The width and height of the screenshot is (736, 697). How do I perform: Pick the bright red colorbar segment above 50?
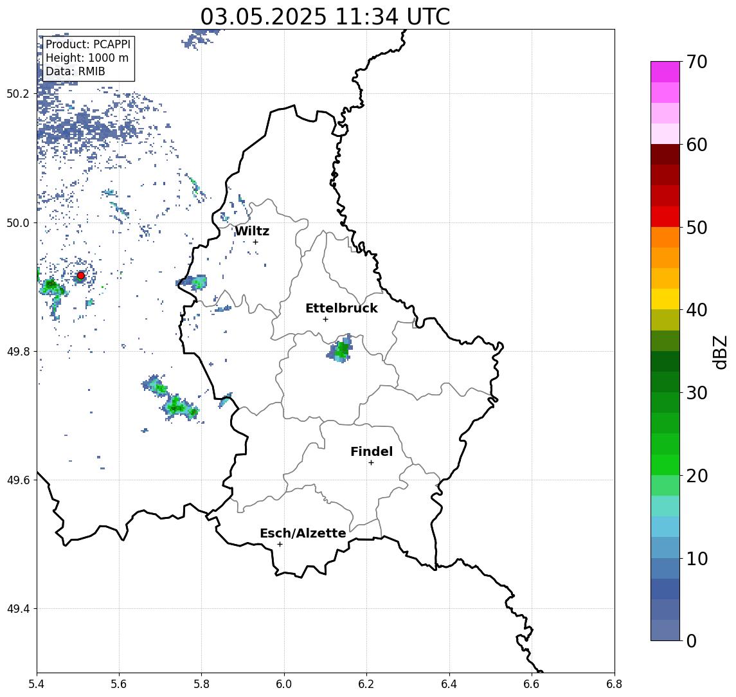[665, 217]
